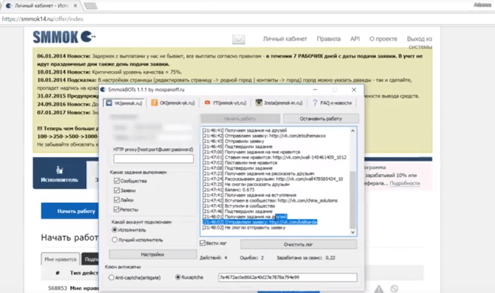Click the log vertical scrollbar thumb
Screen dimensions: 495x293
[x=353, y=200]
